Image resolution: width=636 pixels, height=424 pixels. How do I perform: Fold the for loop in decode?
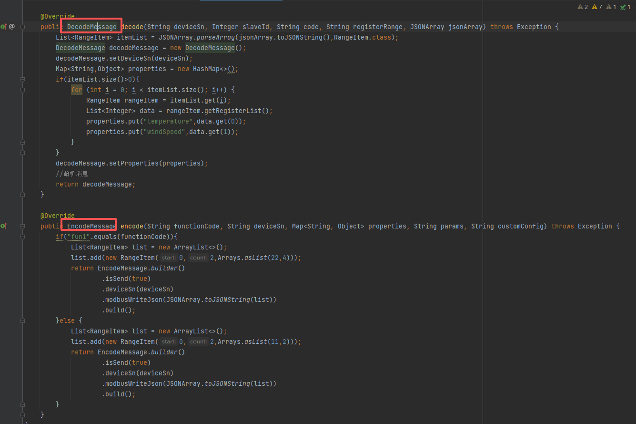[22, 90]
